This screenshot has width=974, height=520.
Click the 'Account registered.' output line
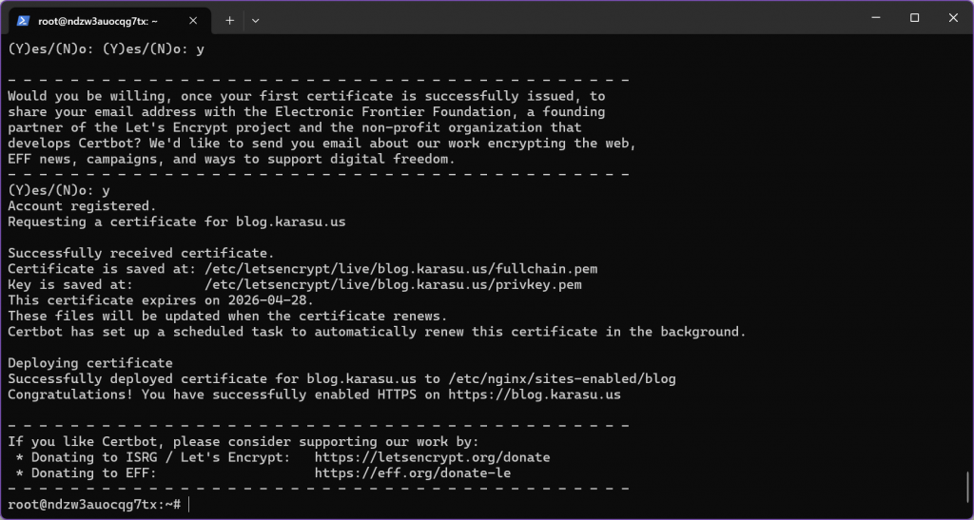point(82,206)
